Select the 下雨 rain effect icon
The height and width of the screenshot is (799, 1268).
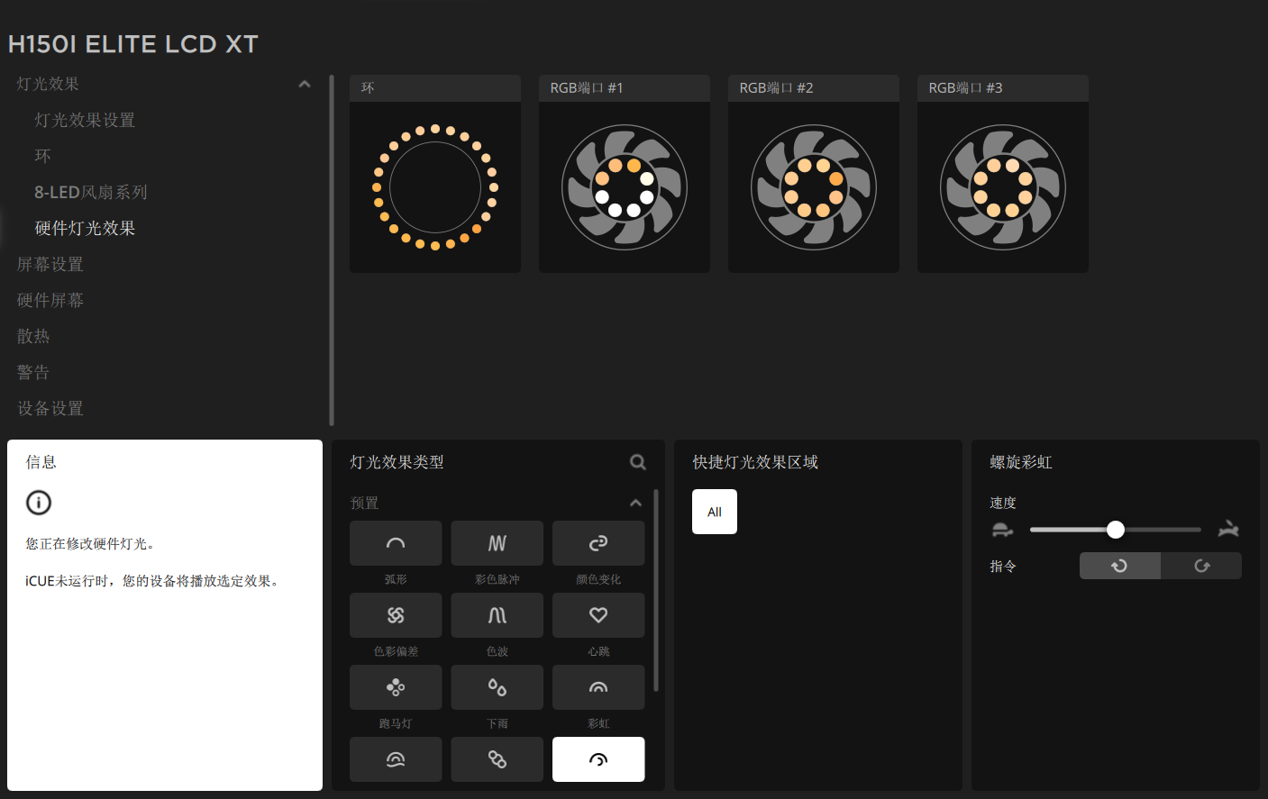pos(497,687)
